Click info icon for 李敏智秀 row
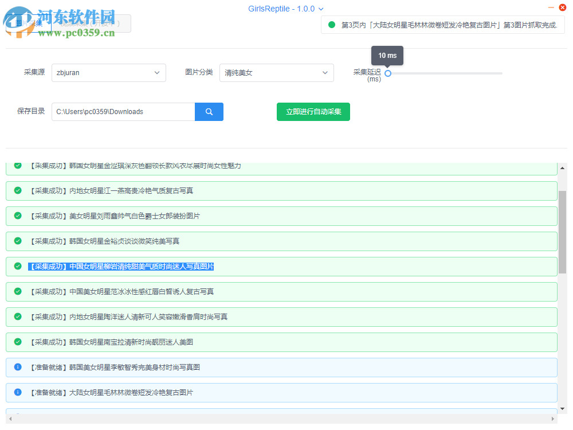Image resolution: width=573 pixels, height=430 pixels. (18, 367)
